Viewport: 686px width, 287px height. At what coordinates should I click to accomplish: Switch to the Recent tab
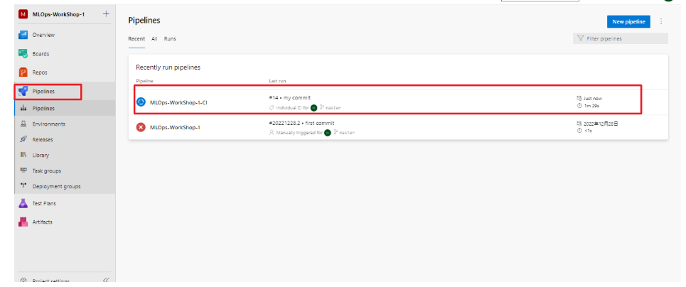pos(136,39)
